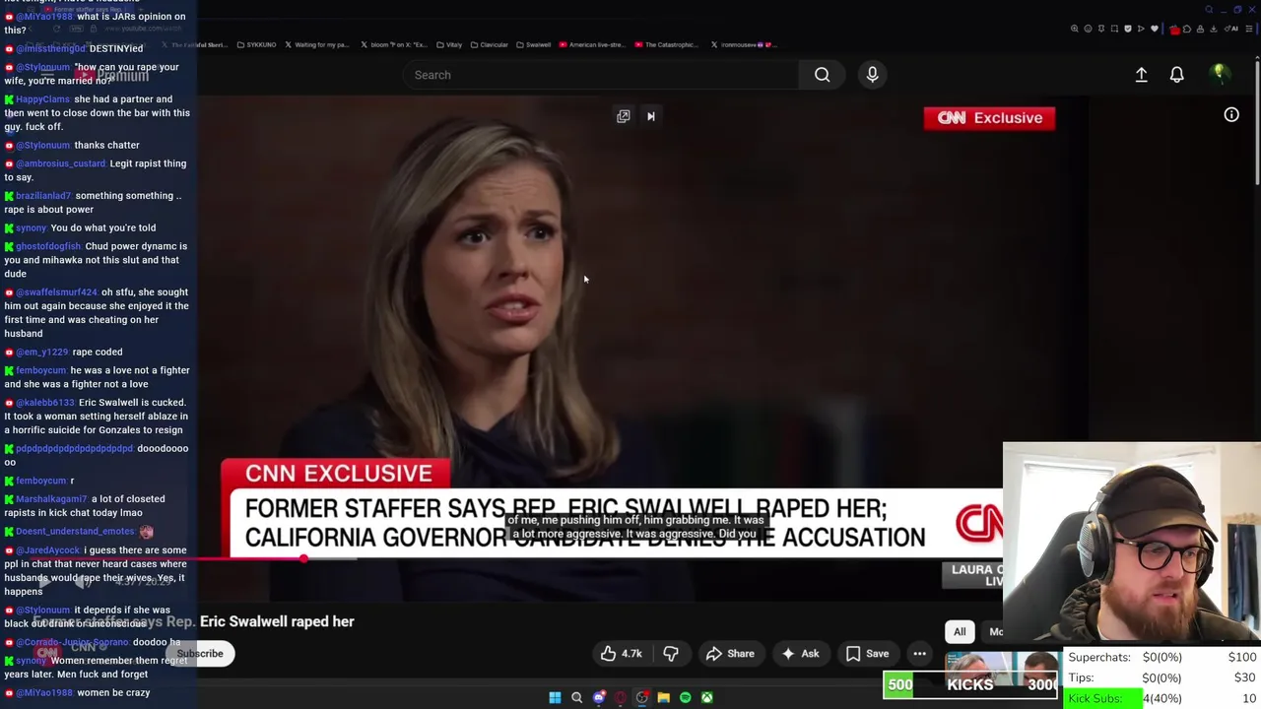Viewport: 1261px width, 709px height.
Task: Dislike the video
Action: [671, 654]
